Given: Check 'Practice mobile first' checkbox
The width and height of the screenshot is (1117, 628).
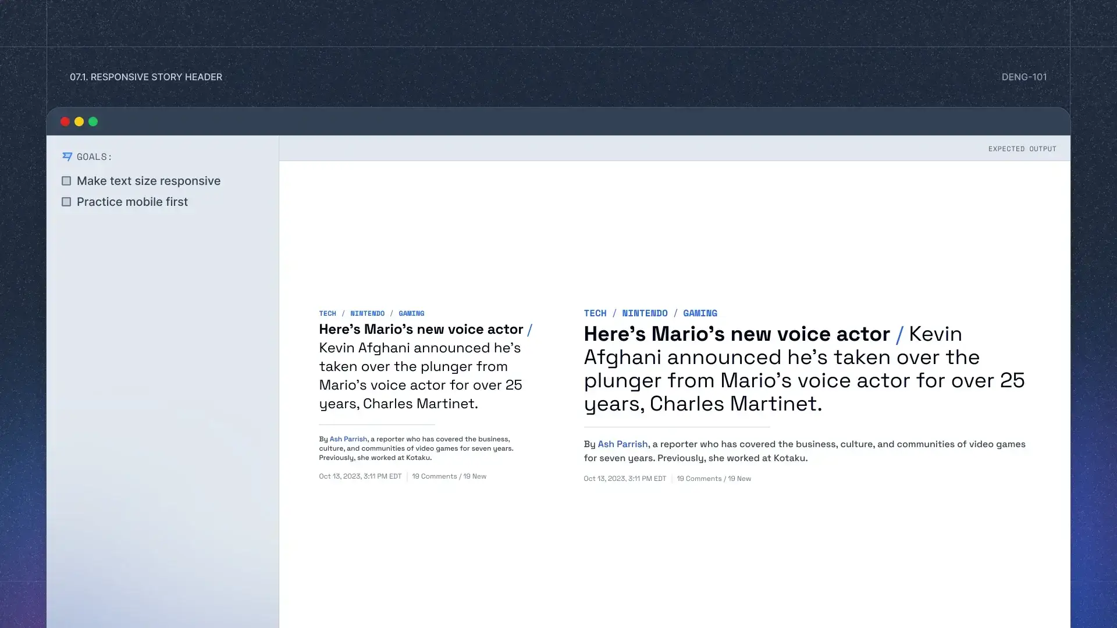Looking at the screenshot, I should pos(66,202).
